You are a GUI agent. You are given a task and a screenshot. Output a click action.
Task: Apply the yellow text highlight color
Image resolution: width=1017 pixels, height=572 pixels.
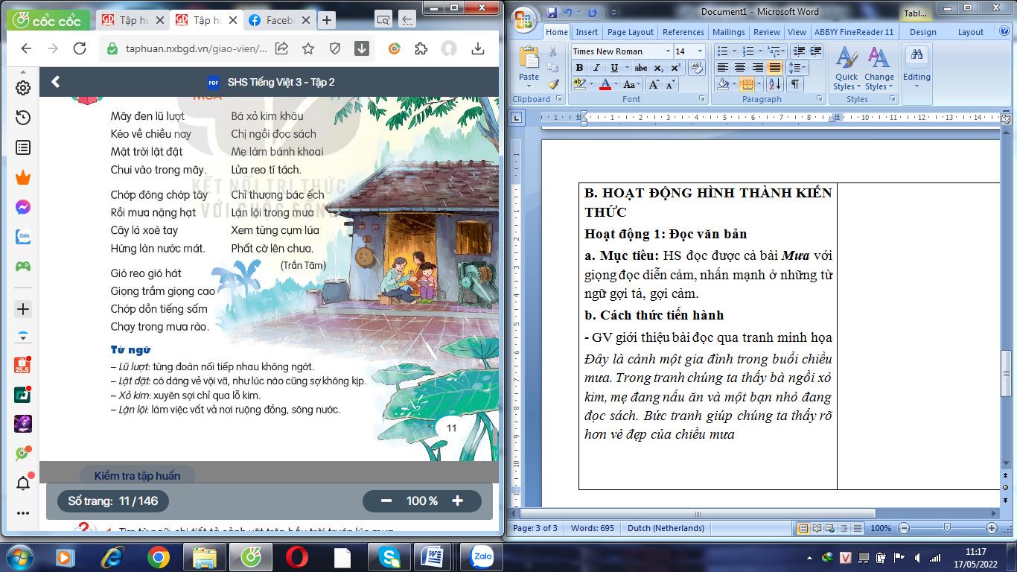(x=579, y=85)
